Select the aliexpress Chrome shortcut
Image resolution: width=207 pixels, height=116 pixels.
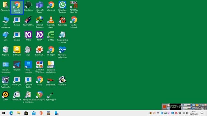[51, 6]
